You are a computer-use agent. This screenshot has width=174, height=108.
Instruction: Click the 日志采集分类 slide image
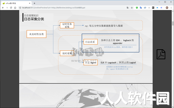coord(86,47)
